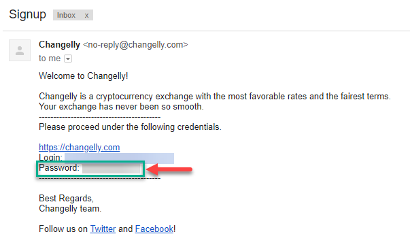Open the Twitter link
This screenshot has width=410, height=251.
(x=103, y=229)
